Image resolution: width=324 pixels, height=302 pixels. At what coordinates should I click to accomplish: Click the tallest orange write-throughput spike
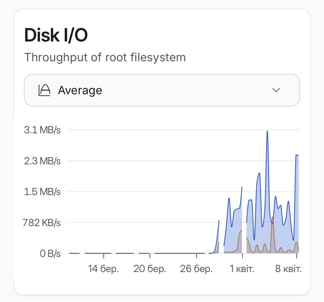(x=272, y=218)
